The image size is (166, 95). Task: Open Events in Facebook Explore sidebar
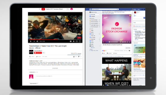(92, 32)
